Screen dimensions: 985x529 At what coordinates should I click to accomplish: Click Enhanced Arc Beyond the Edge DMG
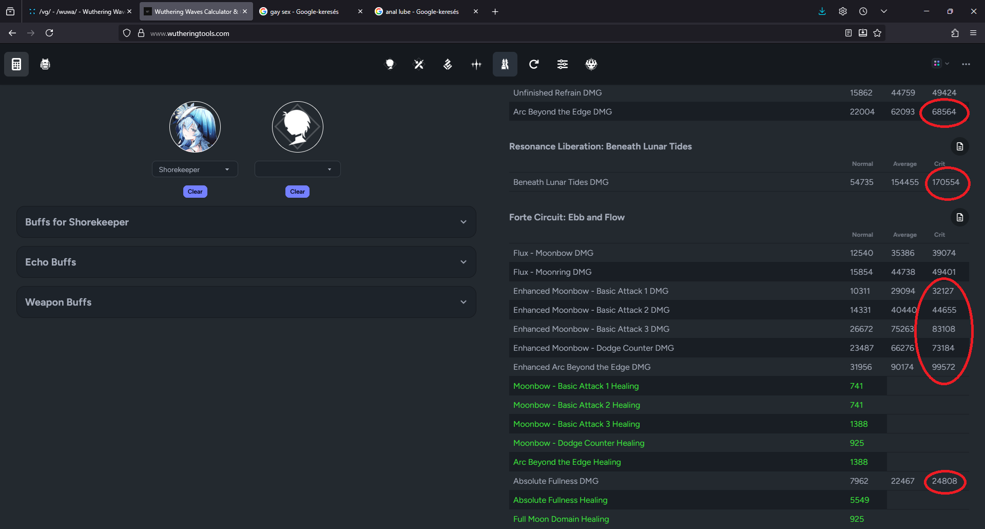click(x=739, y=367)
